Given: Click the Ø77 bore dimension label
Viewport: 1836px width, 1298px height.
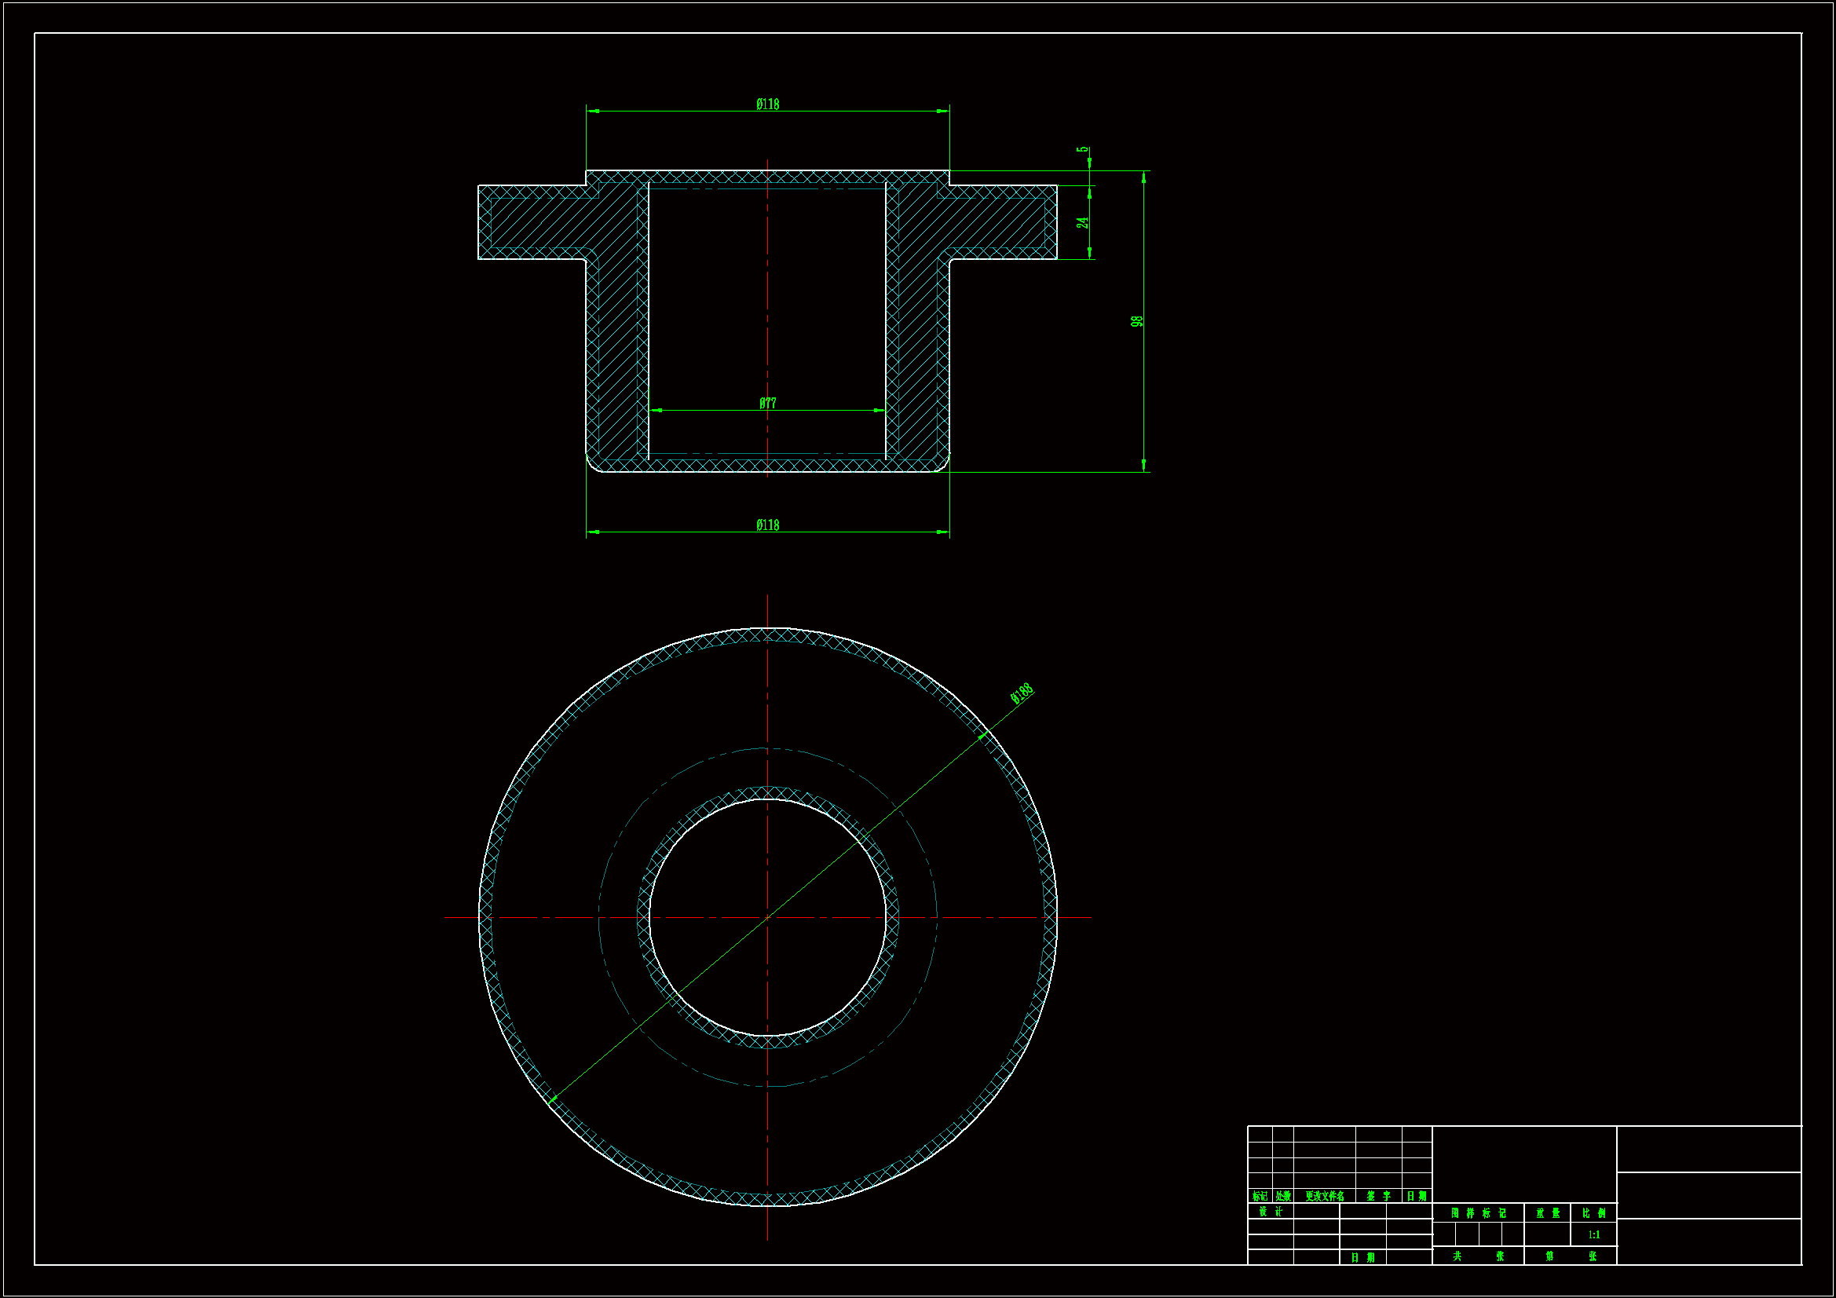Looking at the screenshot, I should [767, 403].
